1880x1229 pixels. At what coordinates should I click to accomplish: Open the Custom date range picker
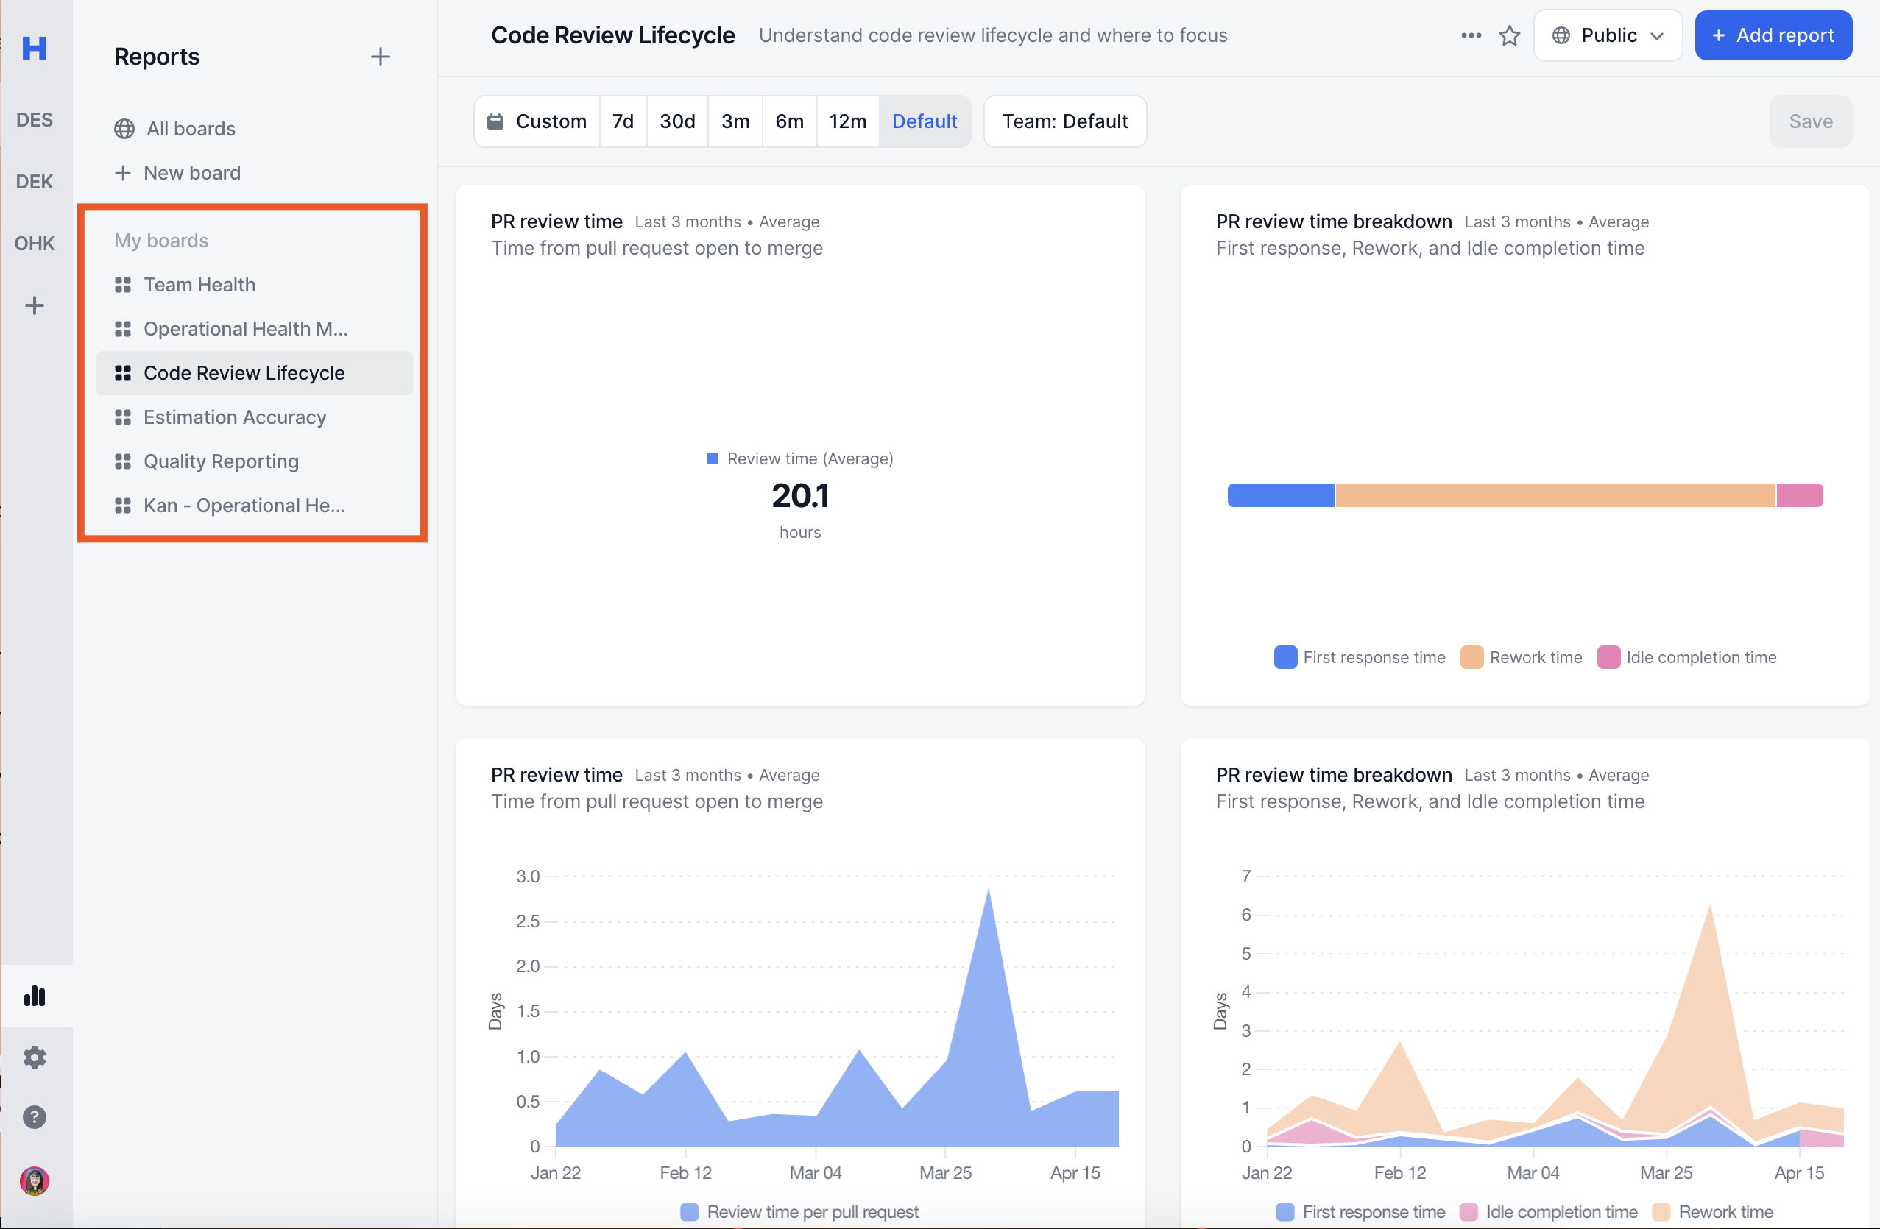pyautogui.click(x=537, y=121)
